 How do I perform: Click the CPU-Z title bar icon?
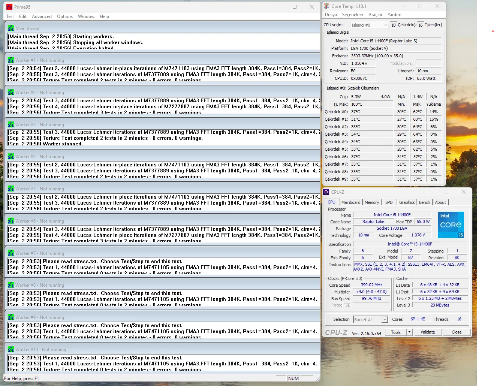[x=326, y=192]
